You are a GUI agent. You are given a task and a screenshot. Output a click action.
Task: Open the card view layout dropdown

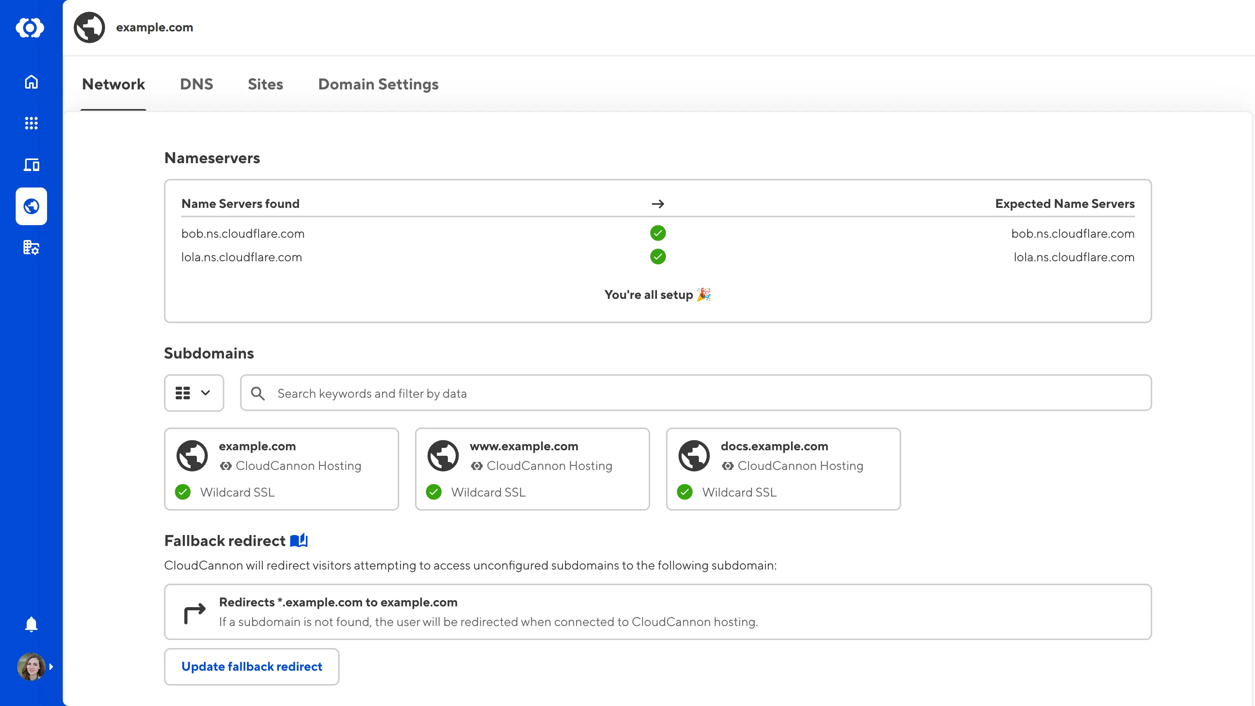[x=194, y=393]
